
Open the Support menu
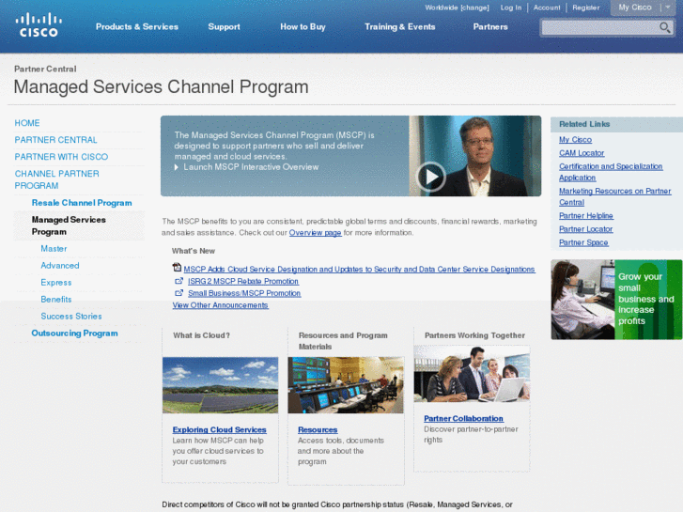pyautogui.click(x=224, y=26)
